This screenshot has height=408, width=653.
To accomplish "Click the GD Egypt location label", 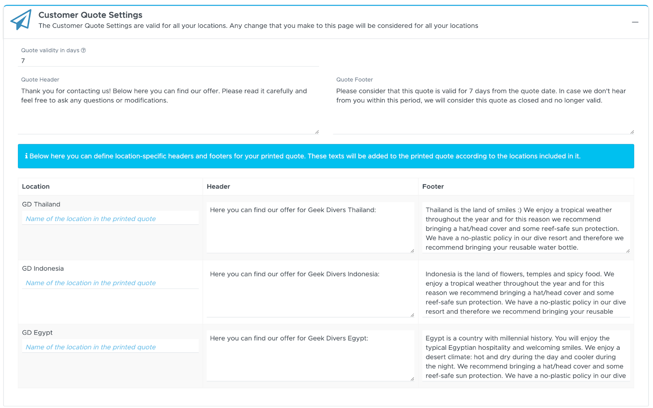I will tap(37, 333).
